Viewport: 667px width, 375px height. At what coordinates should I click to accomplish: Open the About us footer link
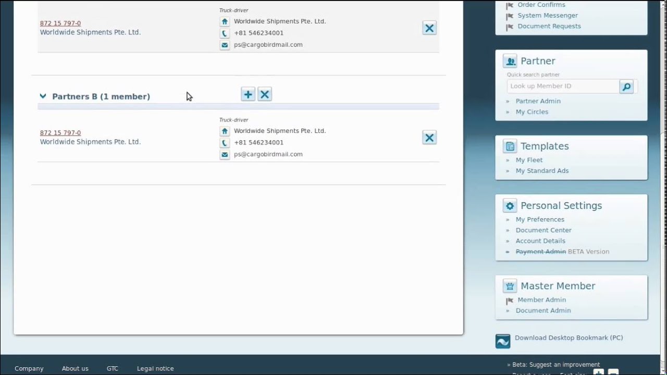click(x=75, y=369)
